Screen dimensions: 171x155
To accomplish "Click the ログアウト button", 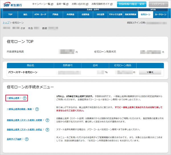I will [158, 4].
